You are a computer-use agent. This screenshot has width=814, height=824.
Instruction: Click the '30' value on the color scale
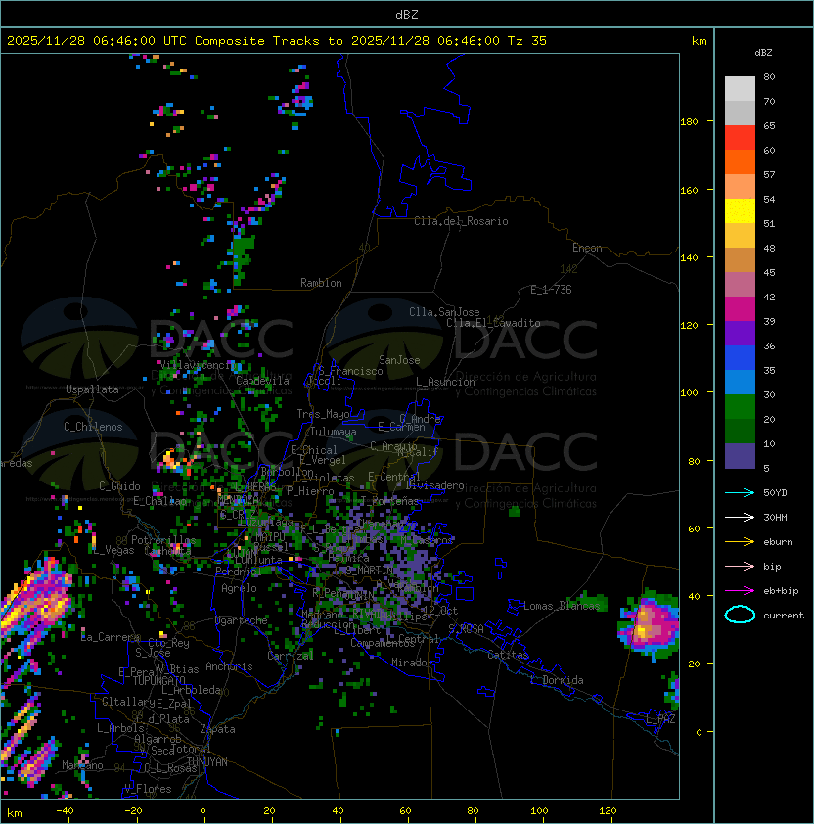[x=769, y=394]
